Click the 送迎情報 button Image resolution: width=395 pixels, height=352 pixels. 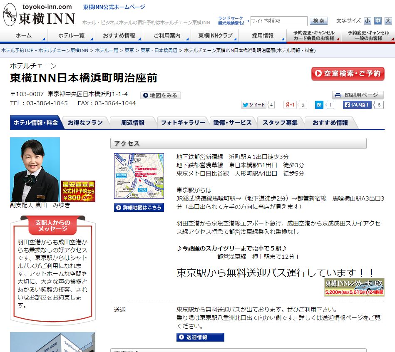[x=200, y=337]
